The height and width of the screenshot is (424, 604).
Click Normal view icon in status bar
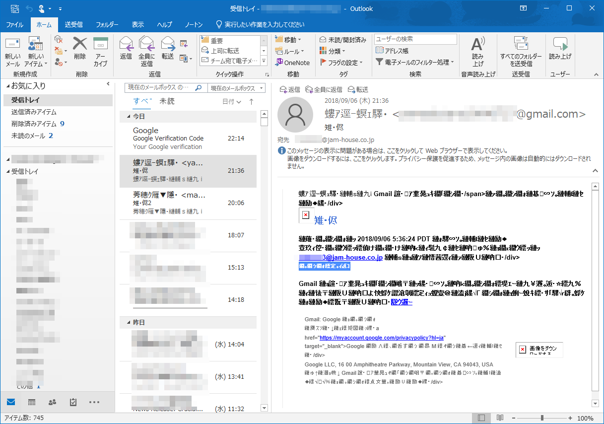481,418
